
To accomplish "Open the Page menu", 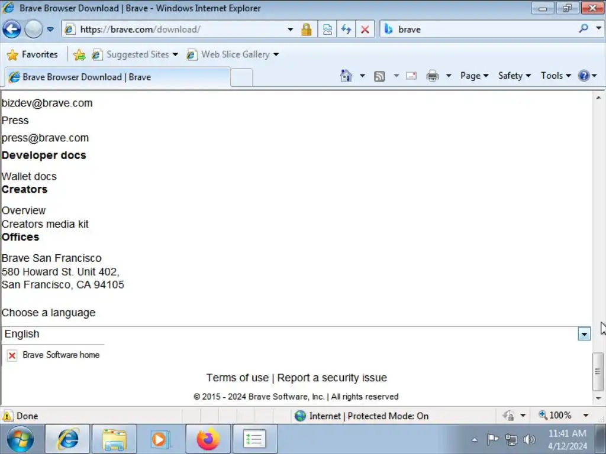I will [x=474, y=76].
